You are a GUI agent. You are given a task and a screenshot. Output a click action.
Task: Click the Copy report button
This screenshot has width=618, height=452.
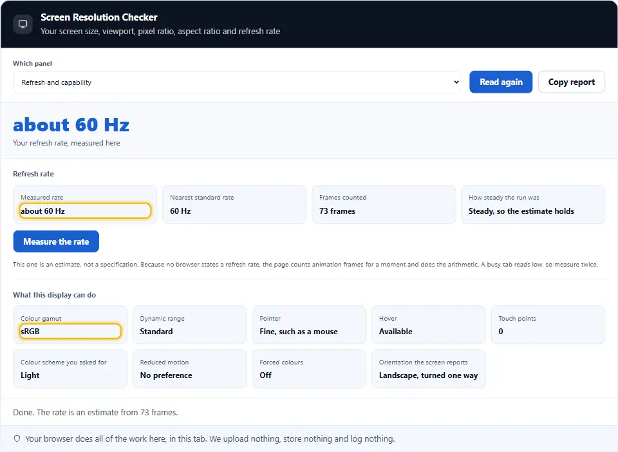(571, 82)
